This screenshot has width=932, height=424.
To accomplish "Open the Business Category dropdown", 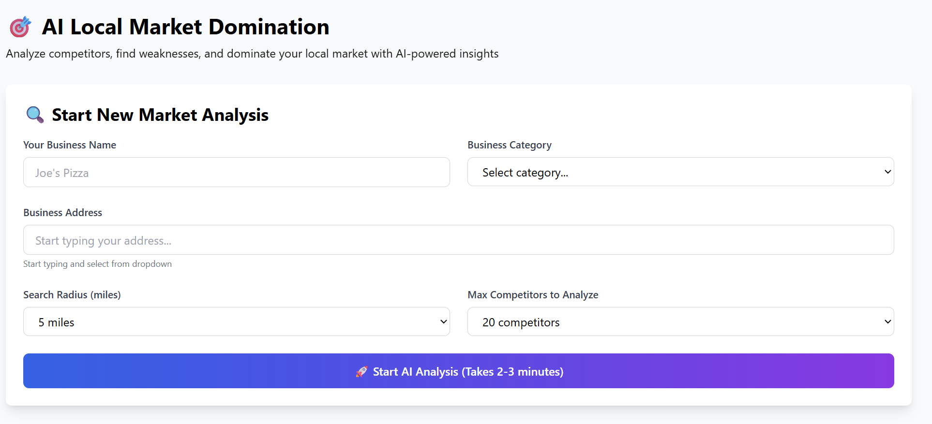I will (680, 172).
